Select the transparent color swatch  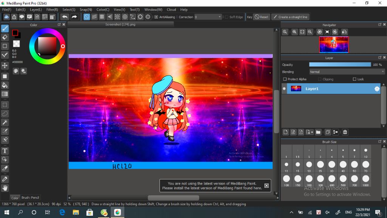coord(16,44)
